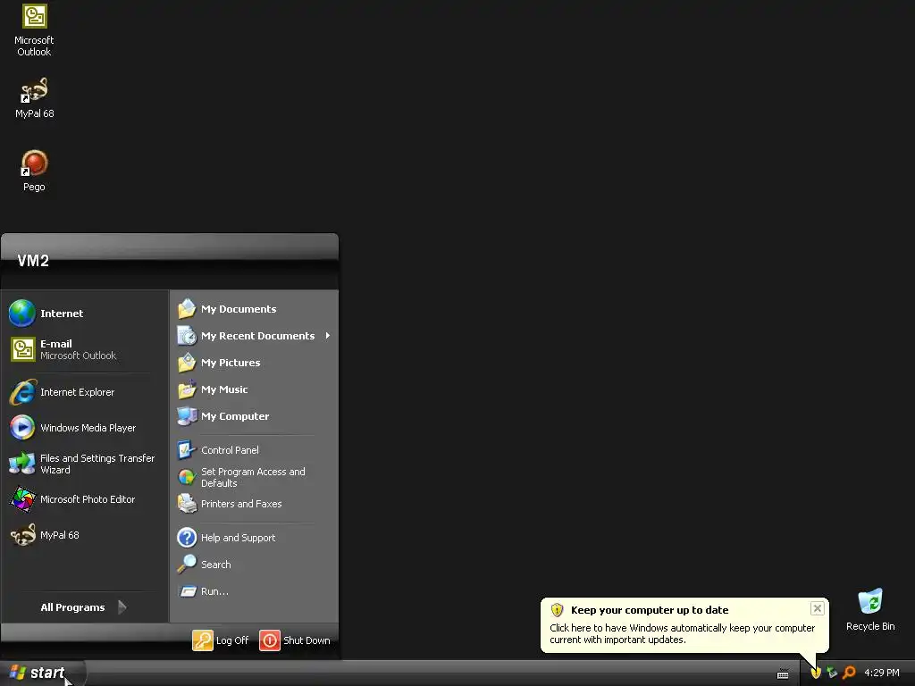Click the Log Off button label
915x686 pixels.
(x=232, y=640)
